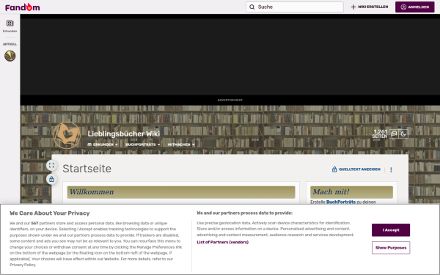The image size is (440, 275).
Task: Click the fullscreen expand content icon
Action: (x=51, y=165)
